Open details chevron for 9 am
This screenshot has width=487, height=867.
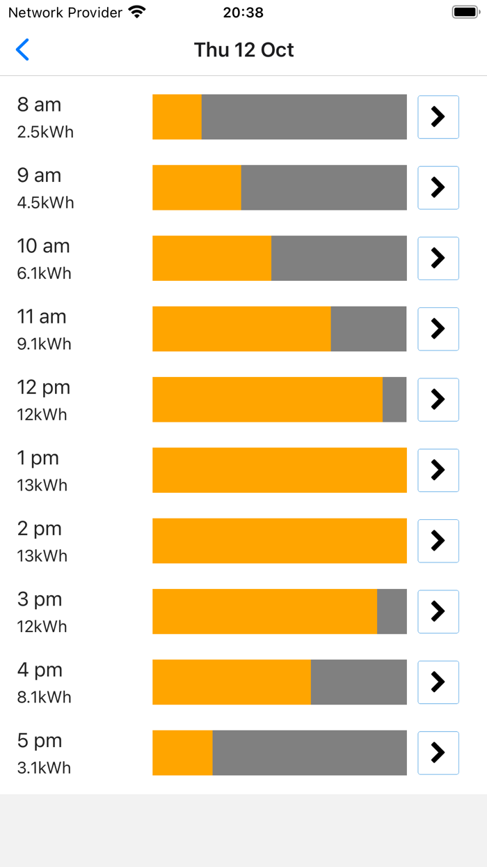438,187
